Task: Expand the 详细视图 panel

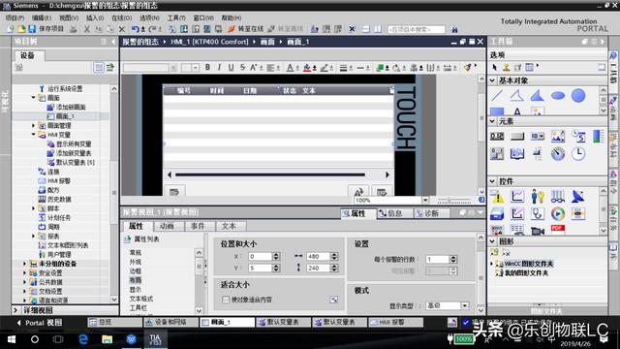Action: click(15, 310)
